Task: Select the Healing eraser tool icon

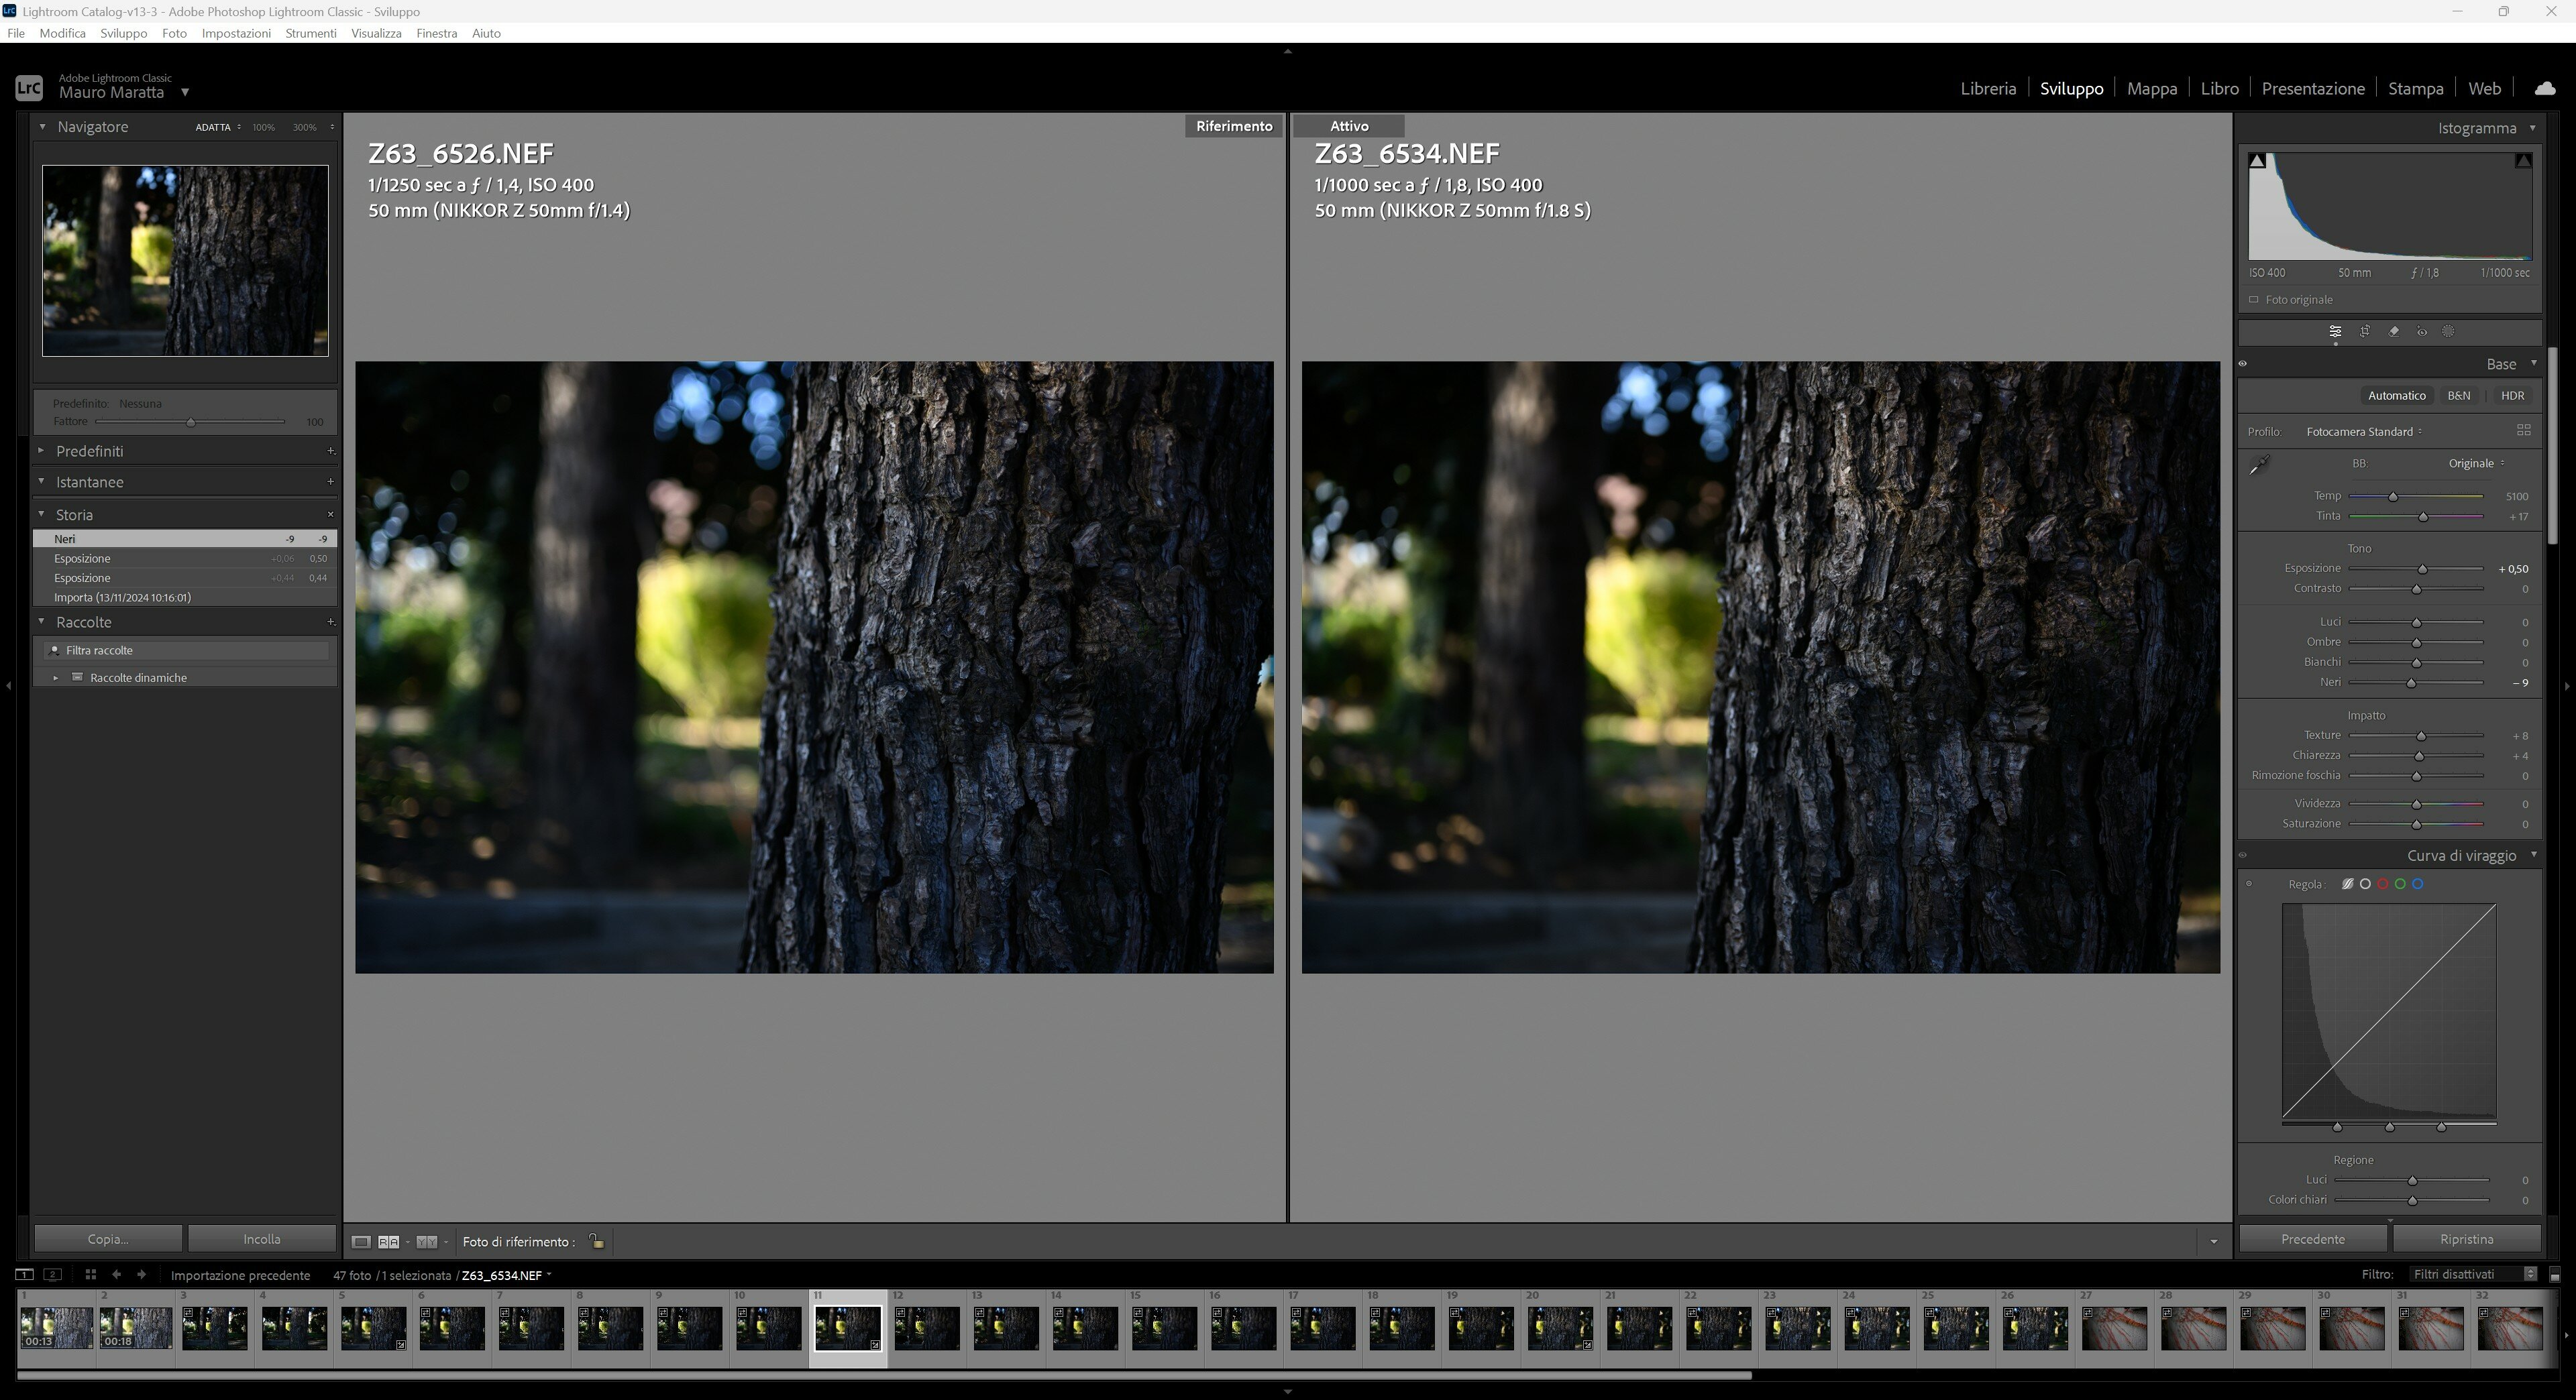Action: 2394,332
